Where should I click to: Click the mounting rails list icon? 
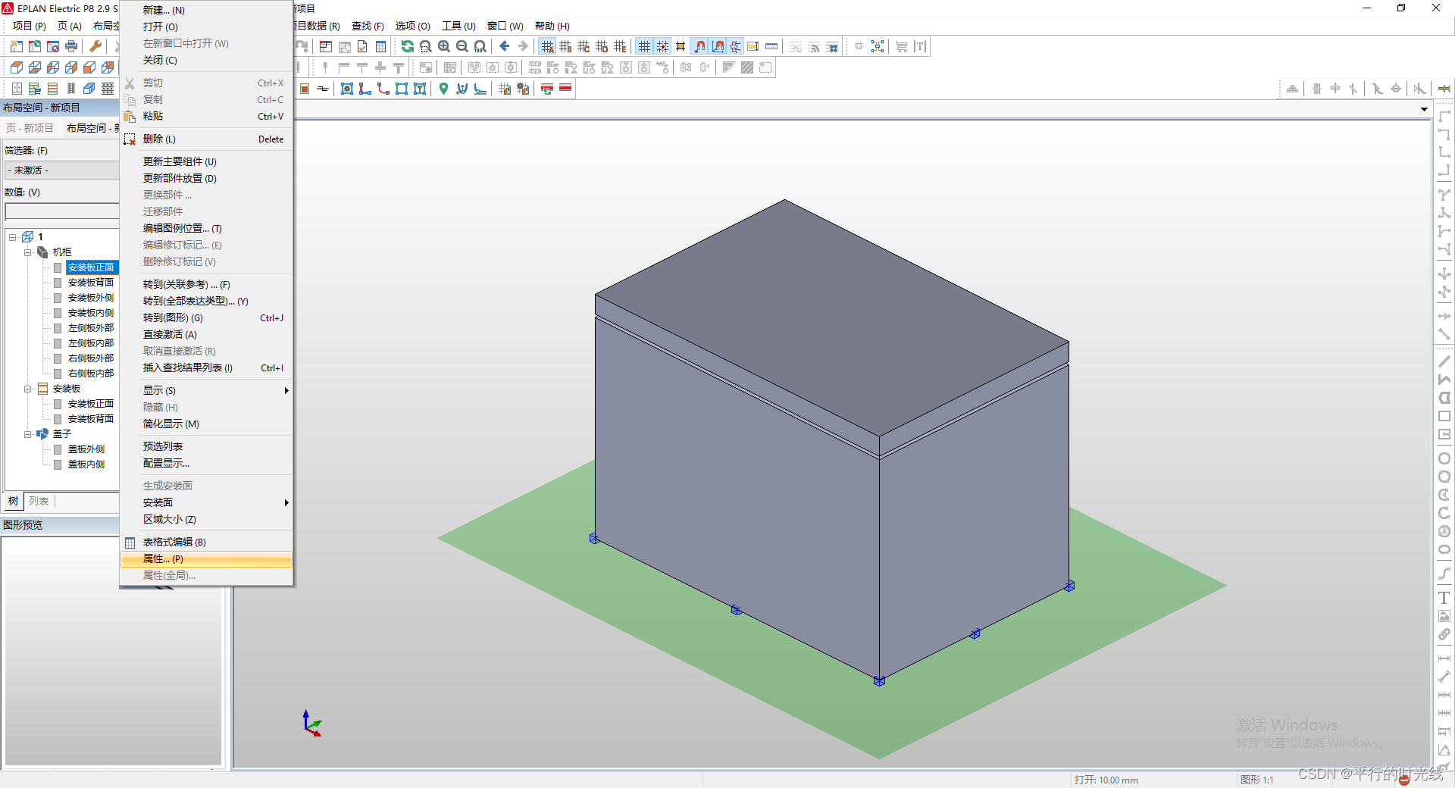(53, 89)
